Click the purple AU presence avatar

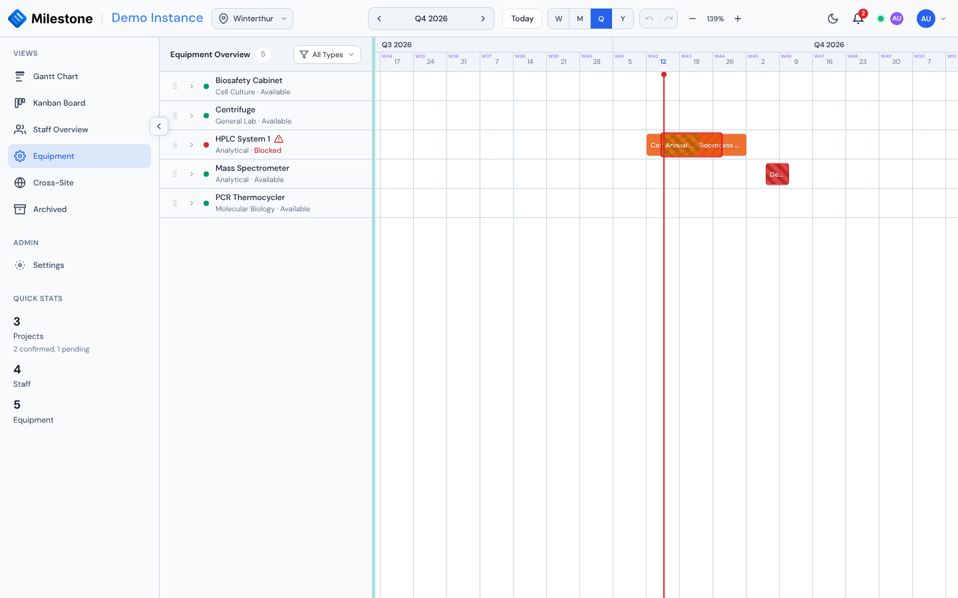[x=897, y=19]
